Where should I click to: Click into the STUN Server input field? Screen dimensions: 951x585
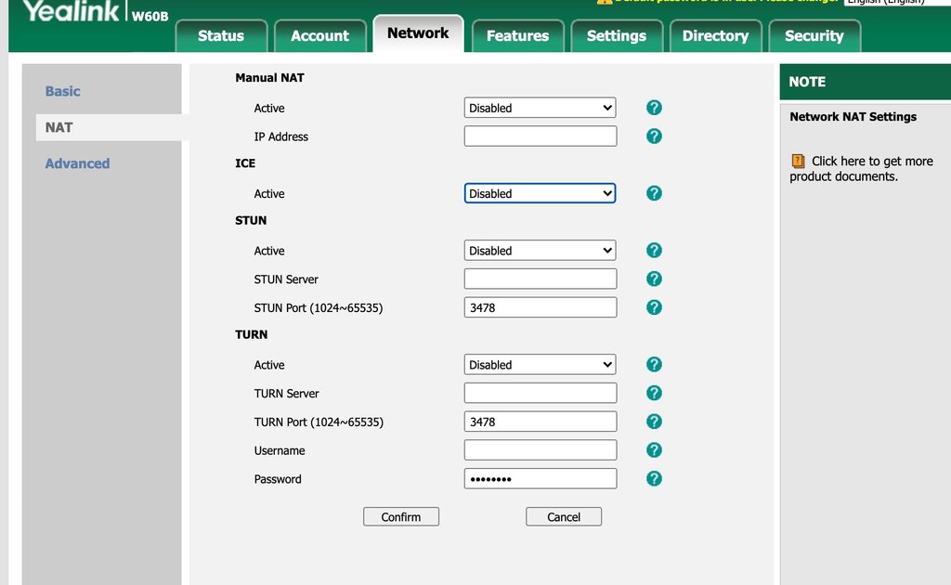click(x=541, y=279)
